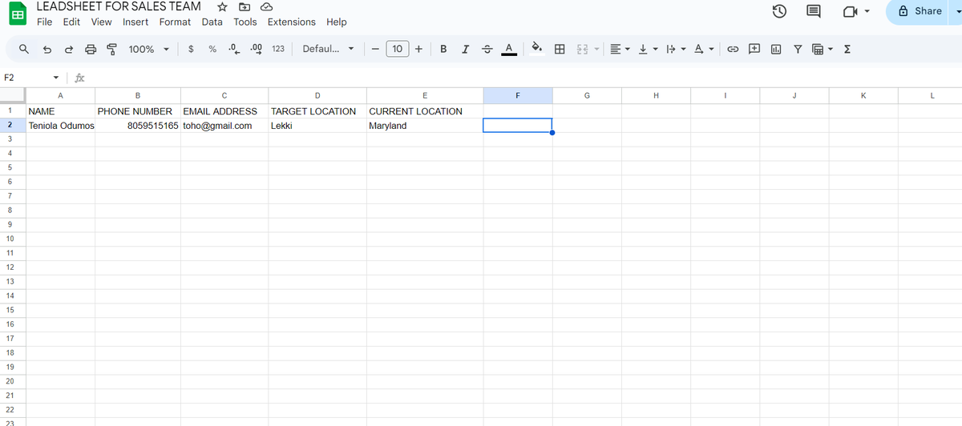Click the Share button
962x426 pixels.
click(922, 11)
